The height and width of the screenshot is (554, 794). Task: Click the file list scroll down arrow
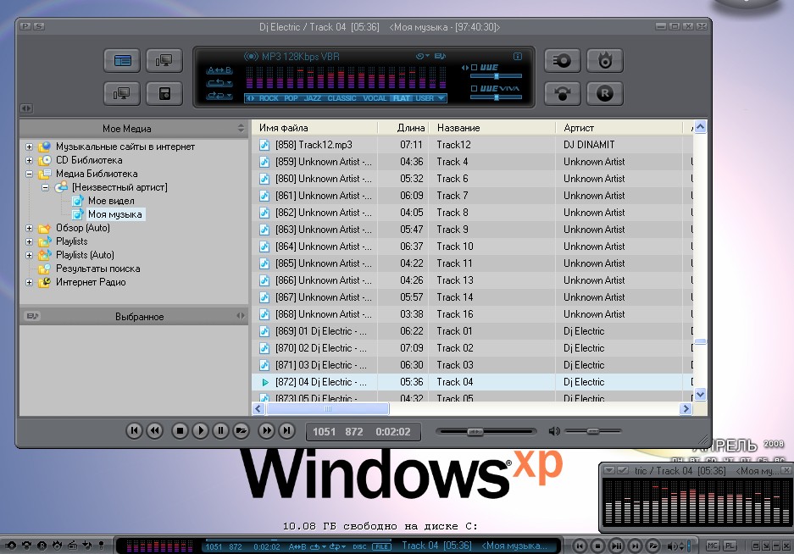[700, 394]
